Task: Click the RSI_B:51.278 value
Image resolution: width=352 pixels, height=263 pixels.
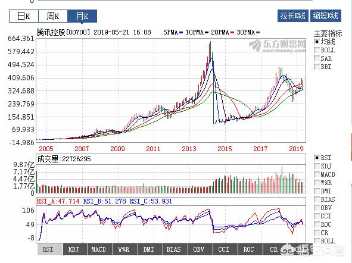Action: [105, 201]
